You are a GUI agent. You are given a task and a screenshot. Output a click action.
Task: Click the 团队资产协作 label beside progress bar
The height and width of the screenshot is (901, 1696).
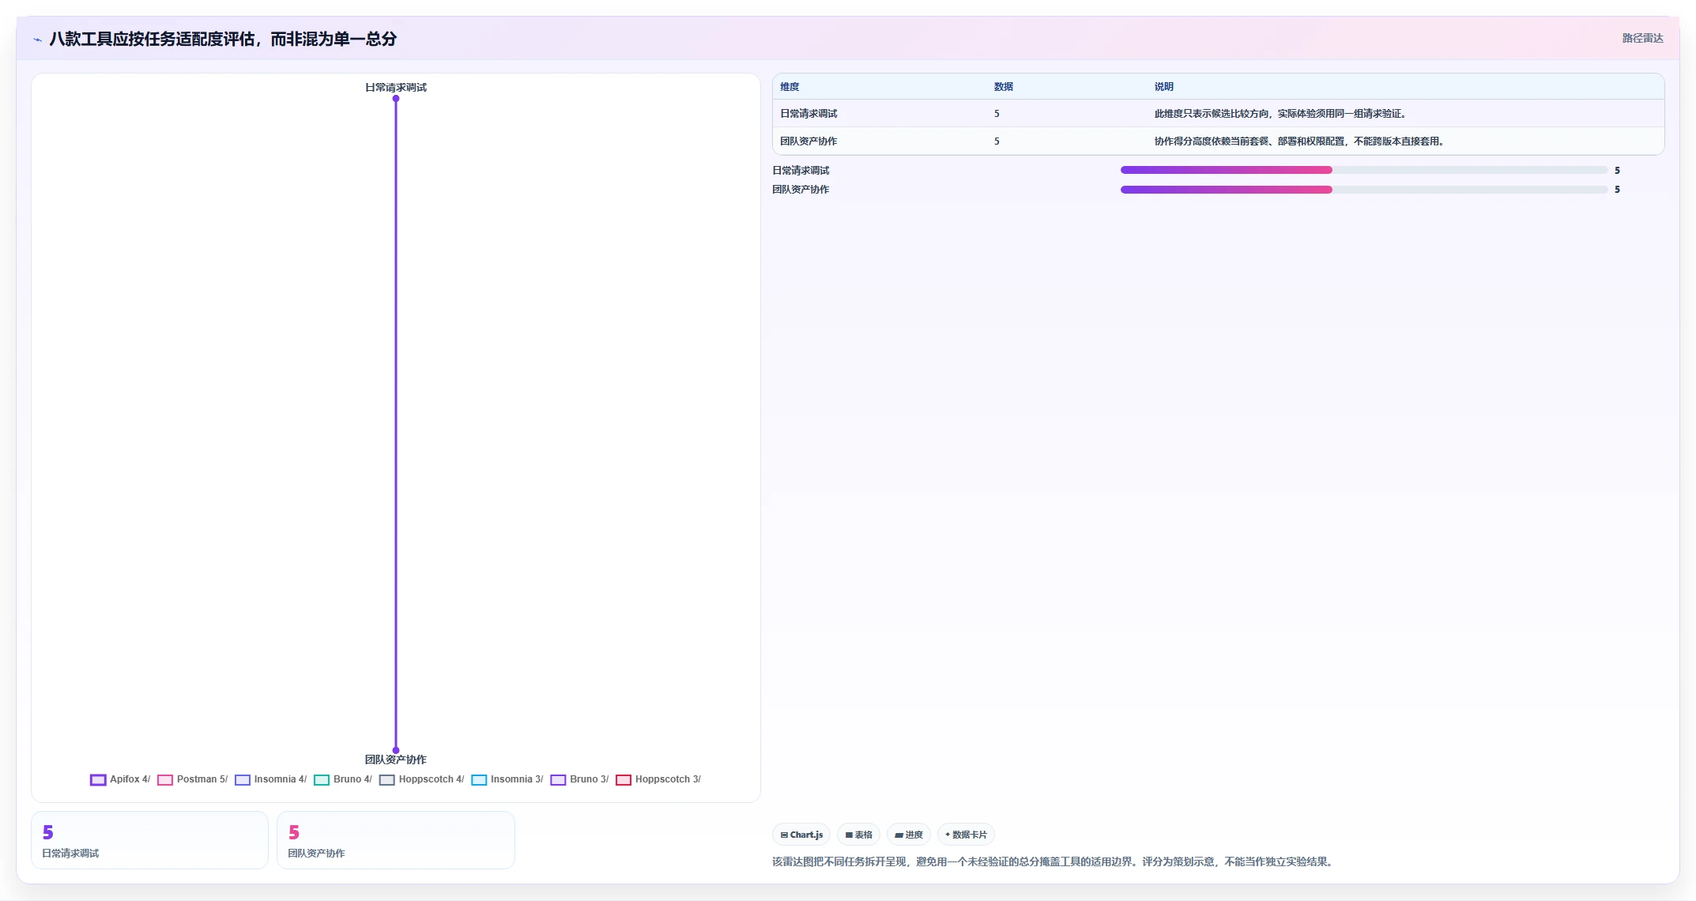801,190
